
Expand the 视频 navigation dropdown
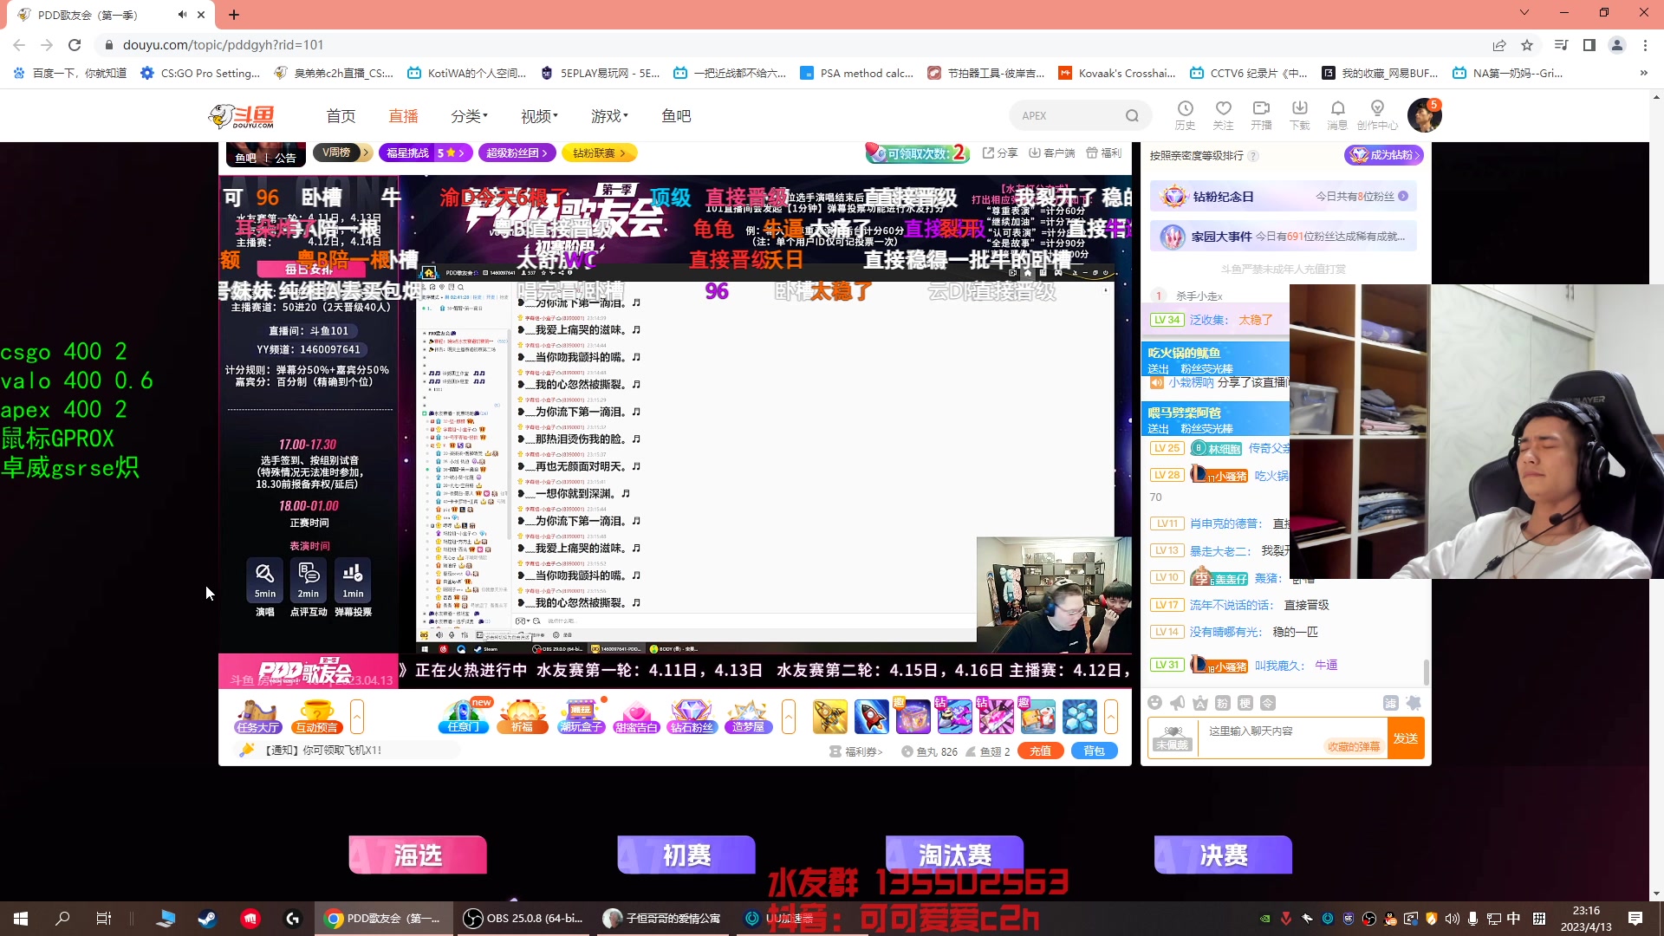point(538,115)
